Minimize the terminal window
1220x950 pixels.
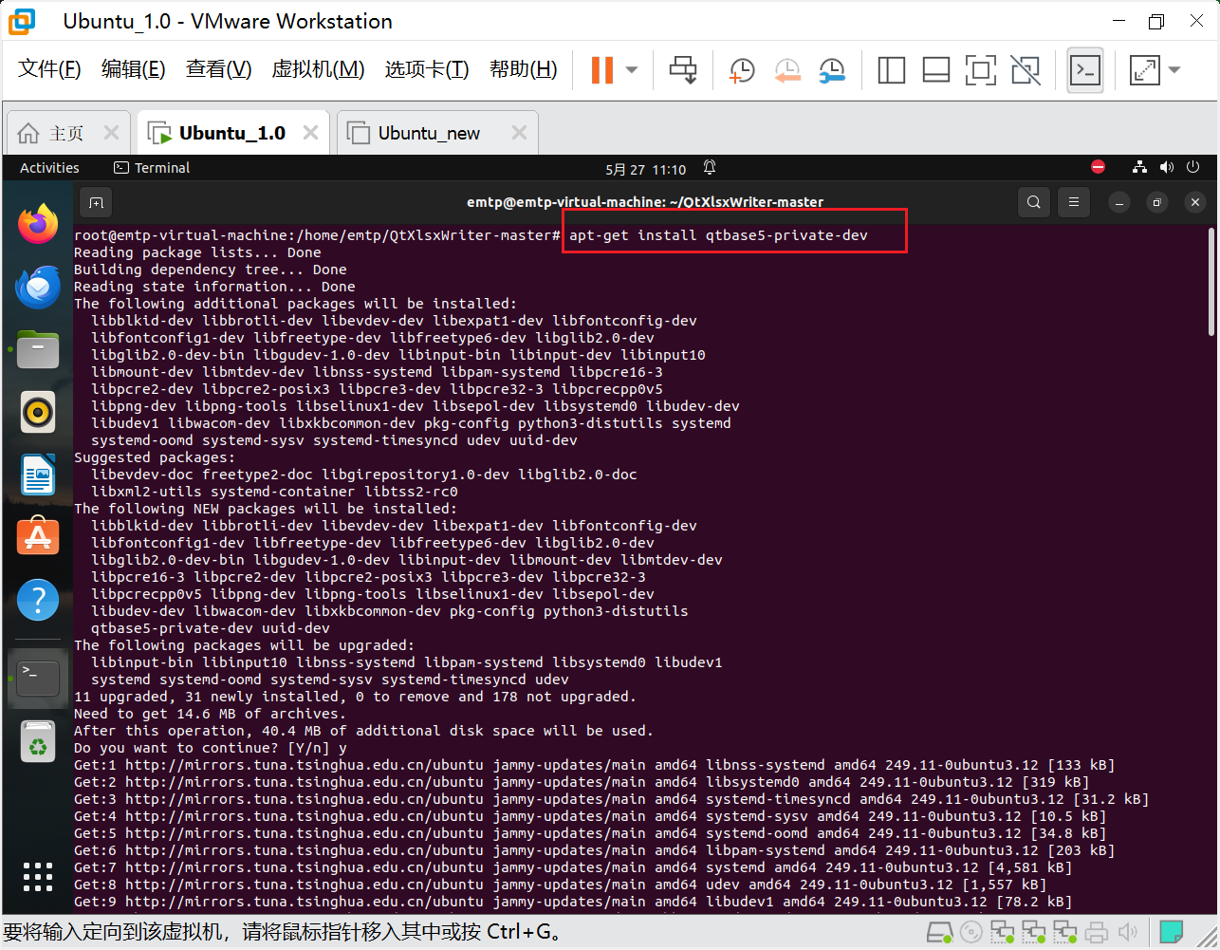coord(1119,202)
